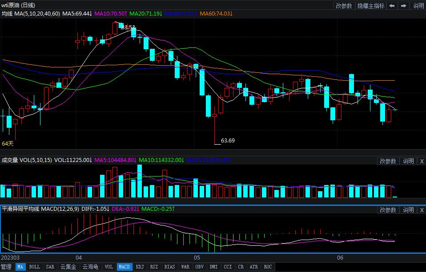Open 说明 for the main chart
The width and height of the screenshot is (426, 272).
click(x=418, y=6)
